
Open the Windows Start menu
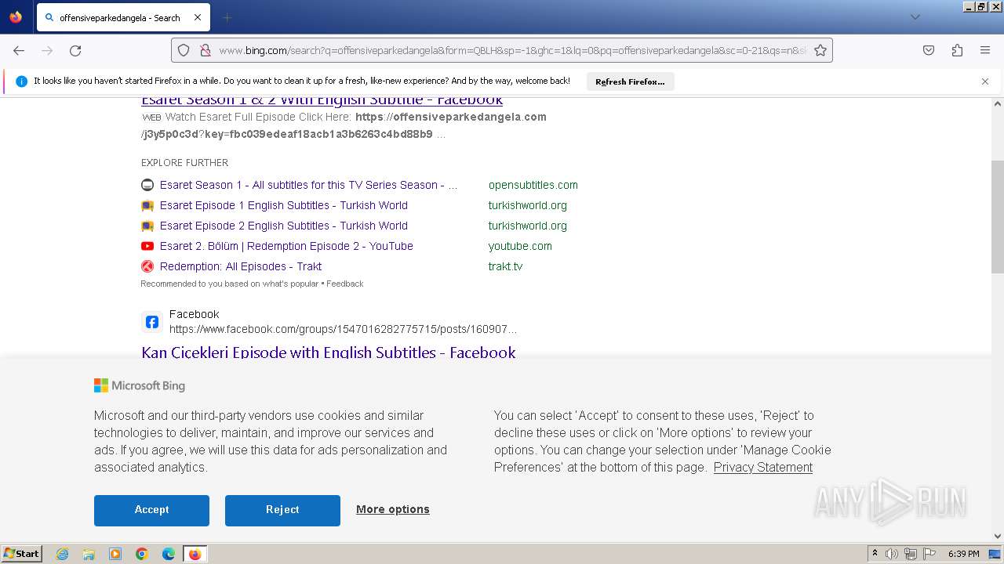pos(22,553)
